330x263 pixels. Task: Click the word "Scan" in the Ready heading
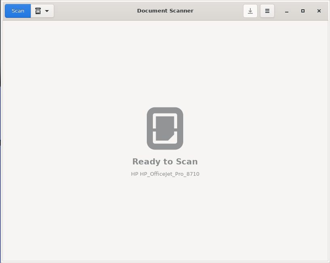pos(186,162)
